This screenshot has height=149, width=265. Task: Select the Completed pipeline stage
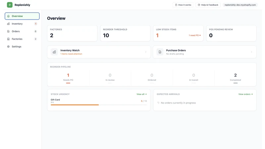[x=236, y=77]
